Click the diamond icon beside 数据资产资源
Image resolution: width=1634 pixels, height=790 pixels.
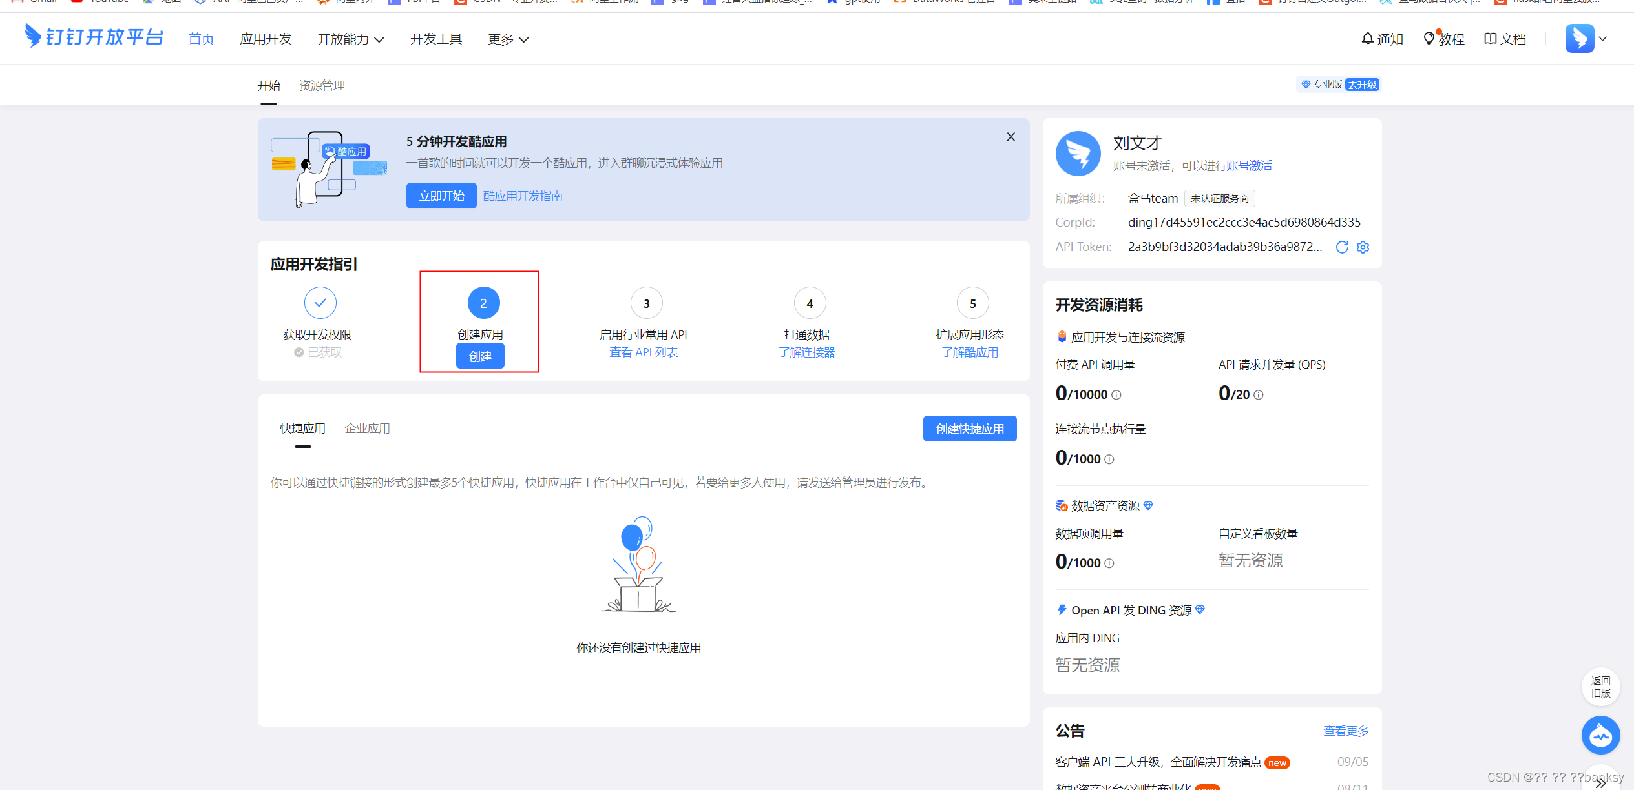point(1148,506)
